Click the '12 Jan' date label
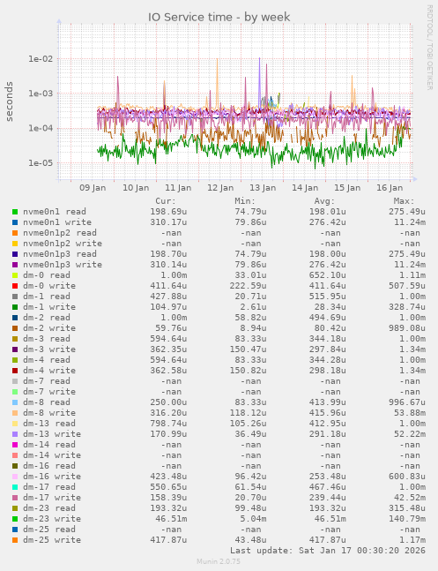Screen dimensions: 438x571 click(220, 188)
